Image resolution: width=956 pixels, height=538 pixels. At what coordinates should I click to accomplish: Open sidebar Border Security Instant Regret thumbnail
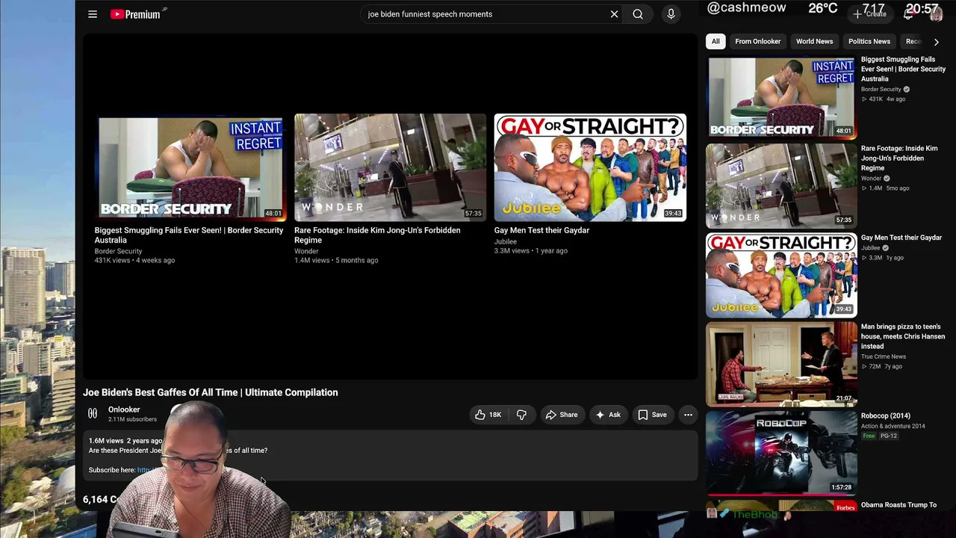(x=781, y=97)
